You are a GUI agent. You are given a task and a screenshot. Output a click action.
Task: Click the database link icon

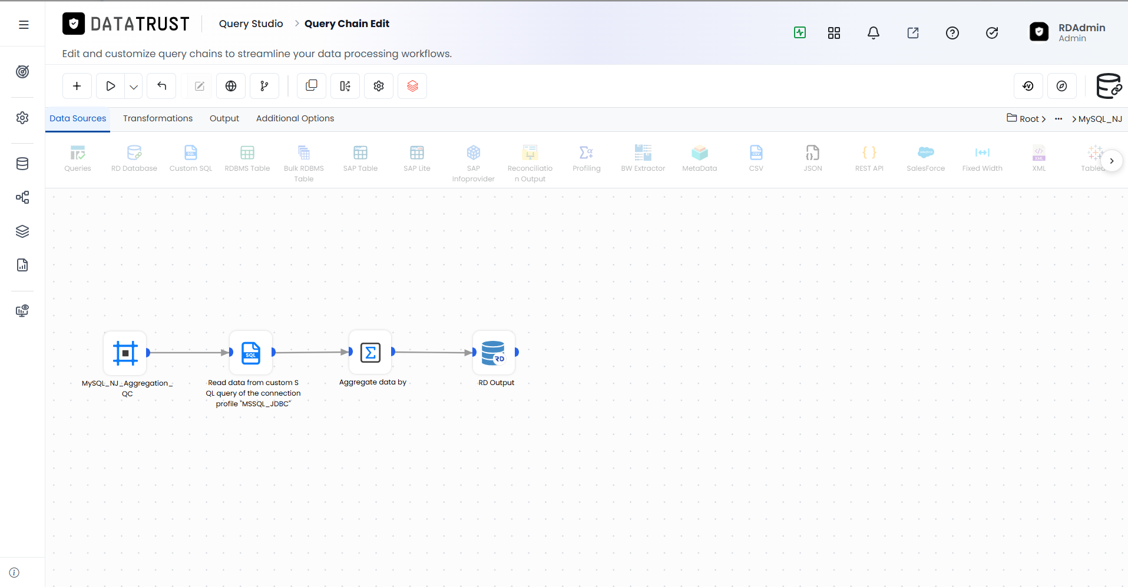coord(1109,86)
